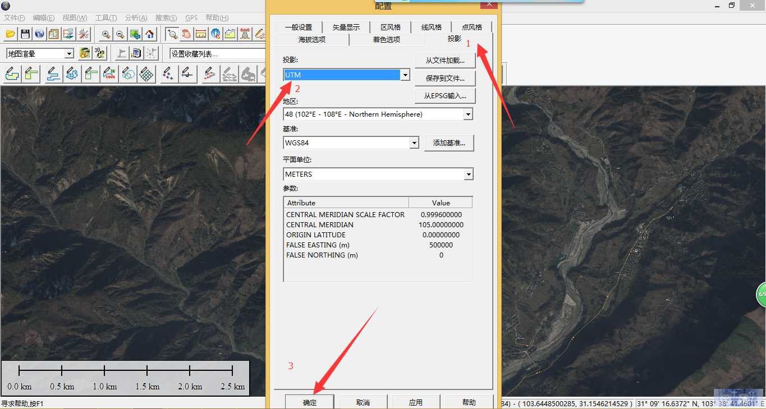Open the GPS menu
Image resolution: width=766 pixels, height=409 pixels.
tap(191, 18)
